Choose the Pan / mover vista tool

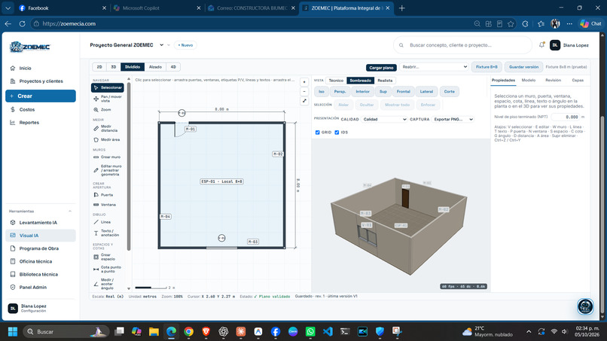pyautogui.click(x=108, y=99)
